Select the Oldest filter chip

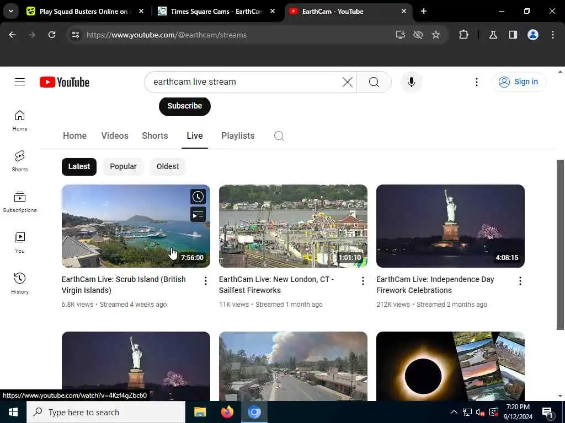point(168,166)
